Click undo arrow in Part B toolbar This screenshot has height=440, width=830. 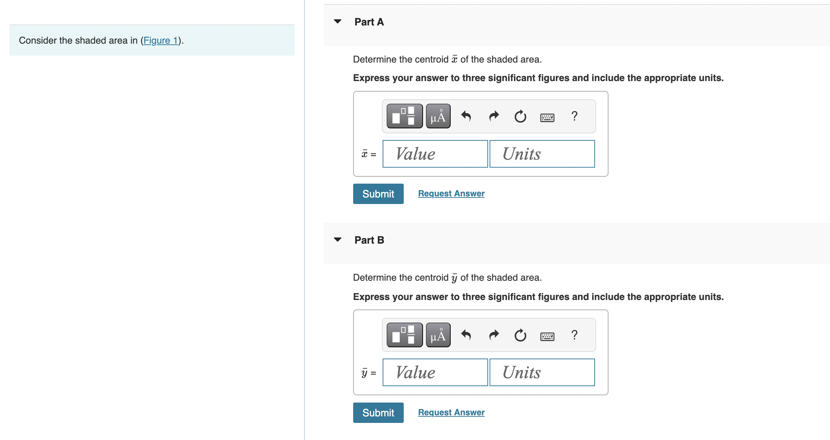466,335
